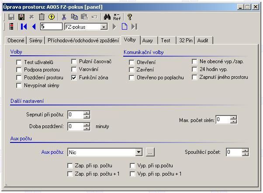Click the trash can delete icon
Viewport: 263px width, 193px height.
pos(42,17)
